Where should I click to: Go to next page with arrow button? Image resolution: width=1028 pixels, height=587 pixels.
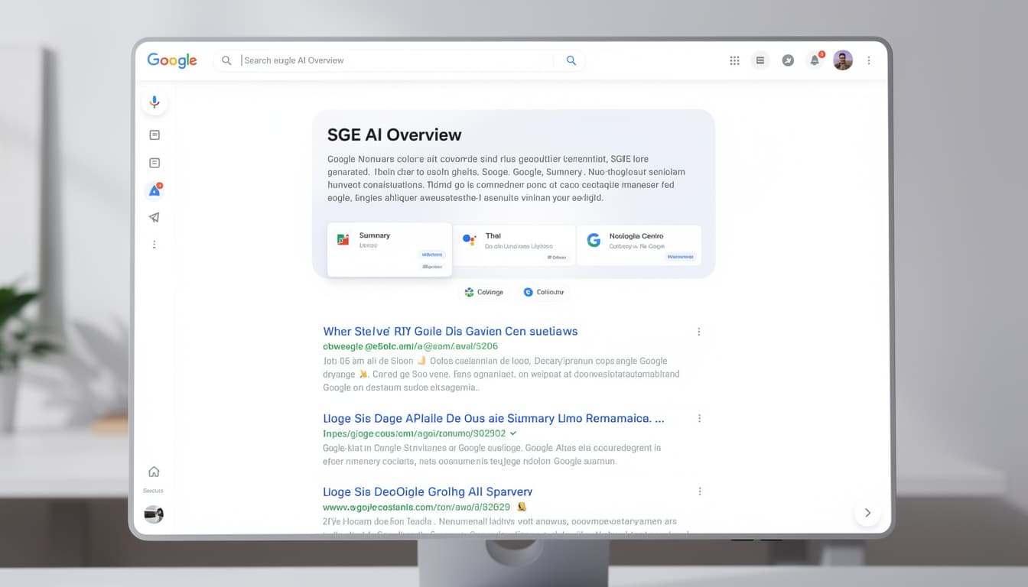click(x=867, y=513)
